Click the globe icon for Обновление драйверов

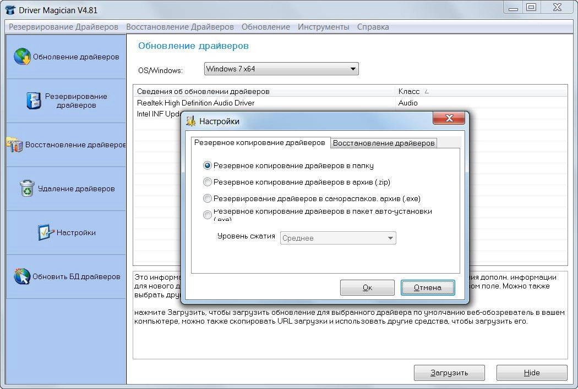(x=22, y=57)
